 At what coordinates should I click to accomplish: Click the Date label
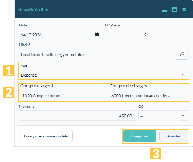point(23,25)
